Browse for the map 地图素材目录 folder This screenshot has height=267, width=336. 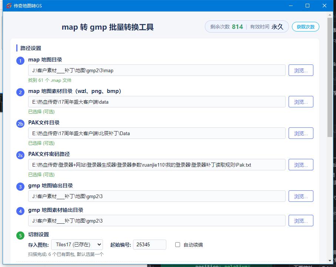(x=301, y=102)
